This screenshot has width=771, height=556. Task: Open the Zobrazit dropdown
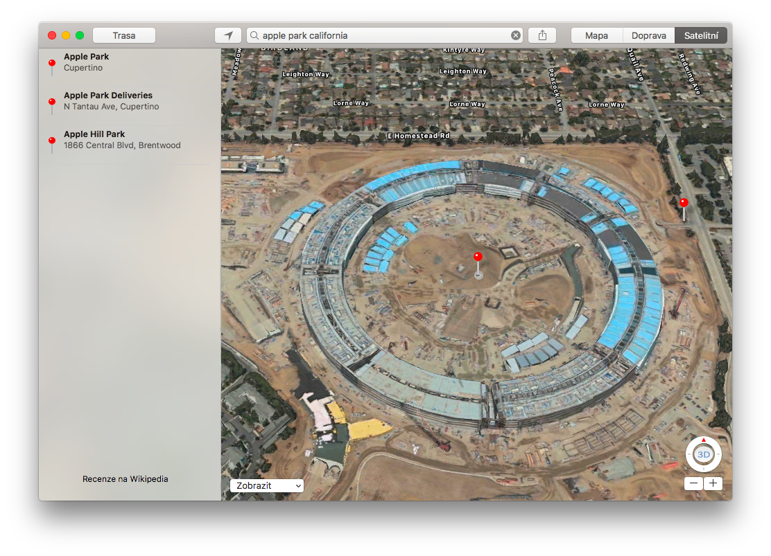point(266,486)
